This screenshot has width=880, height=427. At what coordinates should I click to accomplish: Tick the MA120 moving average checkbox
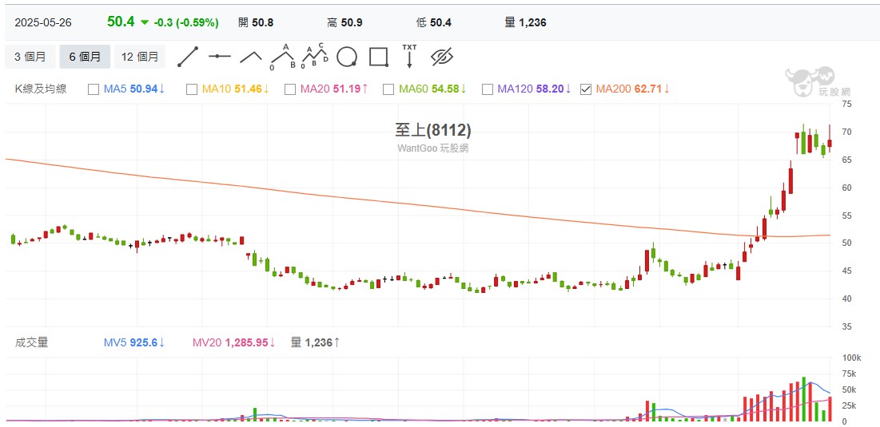tap(488, 89)
